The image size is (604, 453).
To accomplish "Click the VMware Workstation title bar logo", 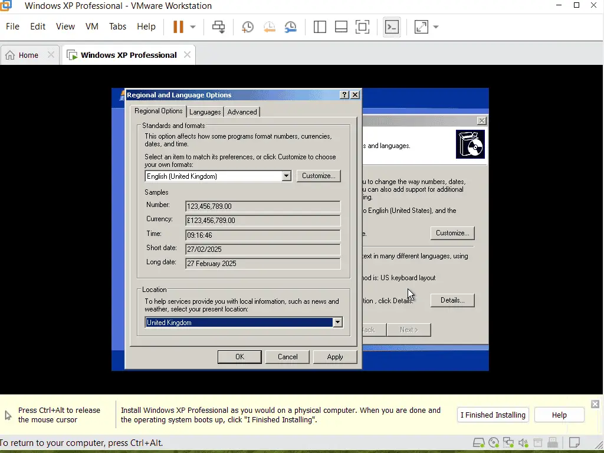I will [x=6, y=5].
